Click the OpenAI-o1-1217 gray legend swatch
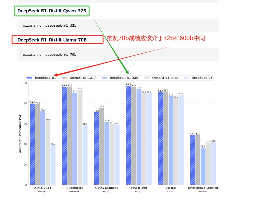264x201 pixels. [65, 78]
